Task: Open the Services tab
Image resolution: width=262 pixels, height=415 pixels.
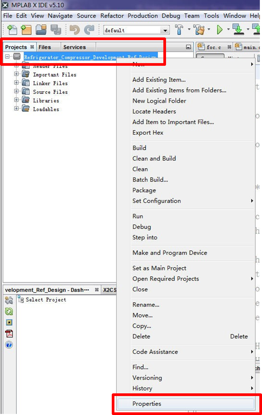Action: click(x=74, y=47)
